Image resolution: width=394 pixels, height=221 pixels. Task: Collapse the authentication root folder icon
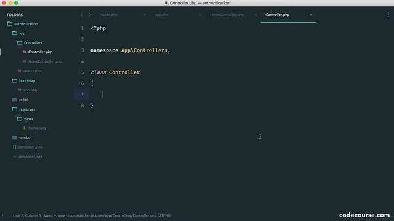click(x=10, y=23)
